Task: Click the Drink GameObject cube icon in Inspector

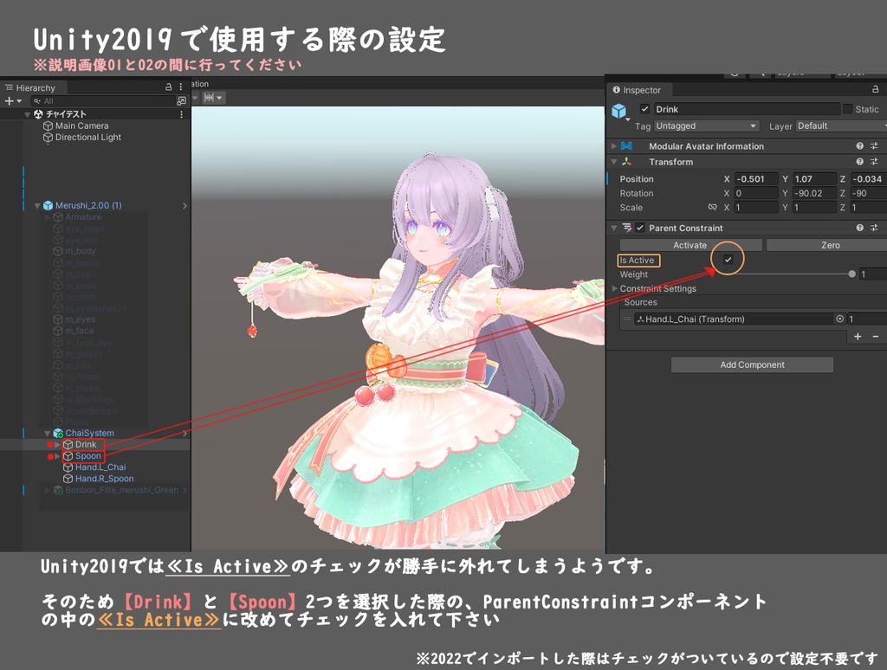Action: pos(619,111)
